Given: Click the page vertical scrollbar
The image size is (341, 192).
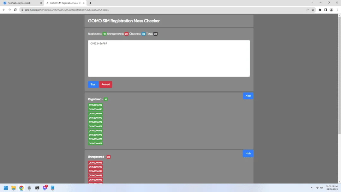Looking at the screenshot, I should pyautogui.click(x=339, y=76).
